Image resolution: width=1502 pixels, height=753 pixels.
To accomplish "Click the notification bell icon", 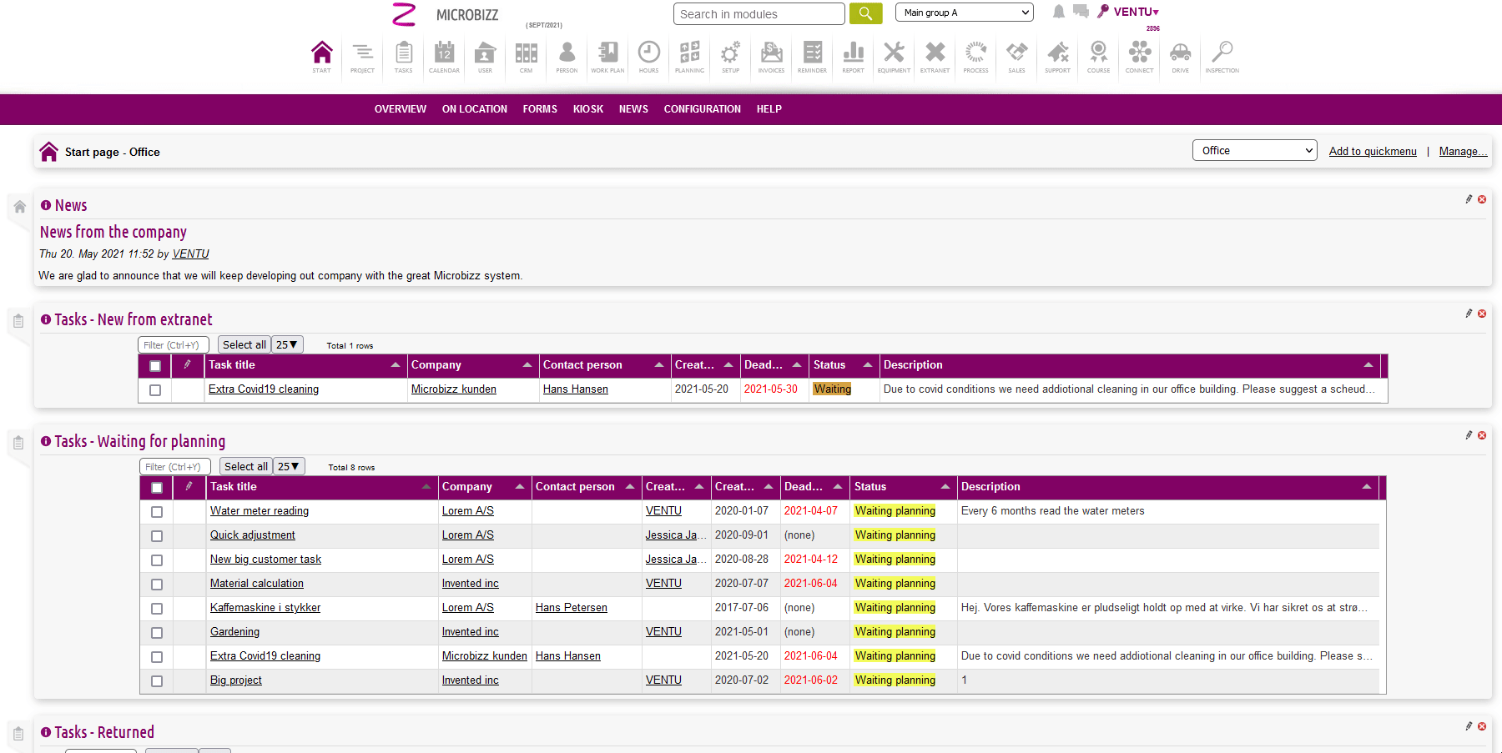I will tap(1058, 12).
